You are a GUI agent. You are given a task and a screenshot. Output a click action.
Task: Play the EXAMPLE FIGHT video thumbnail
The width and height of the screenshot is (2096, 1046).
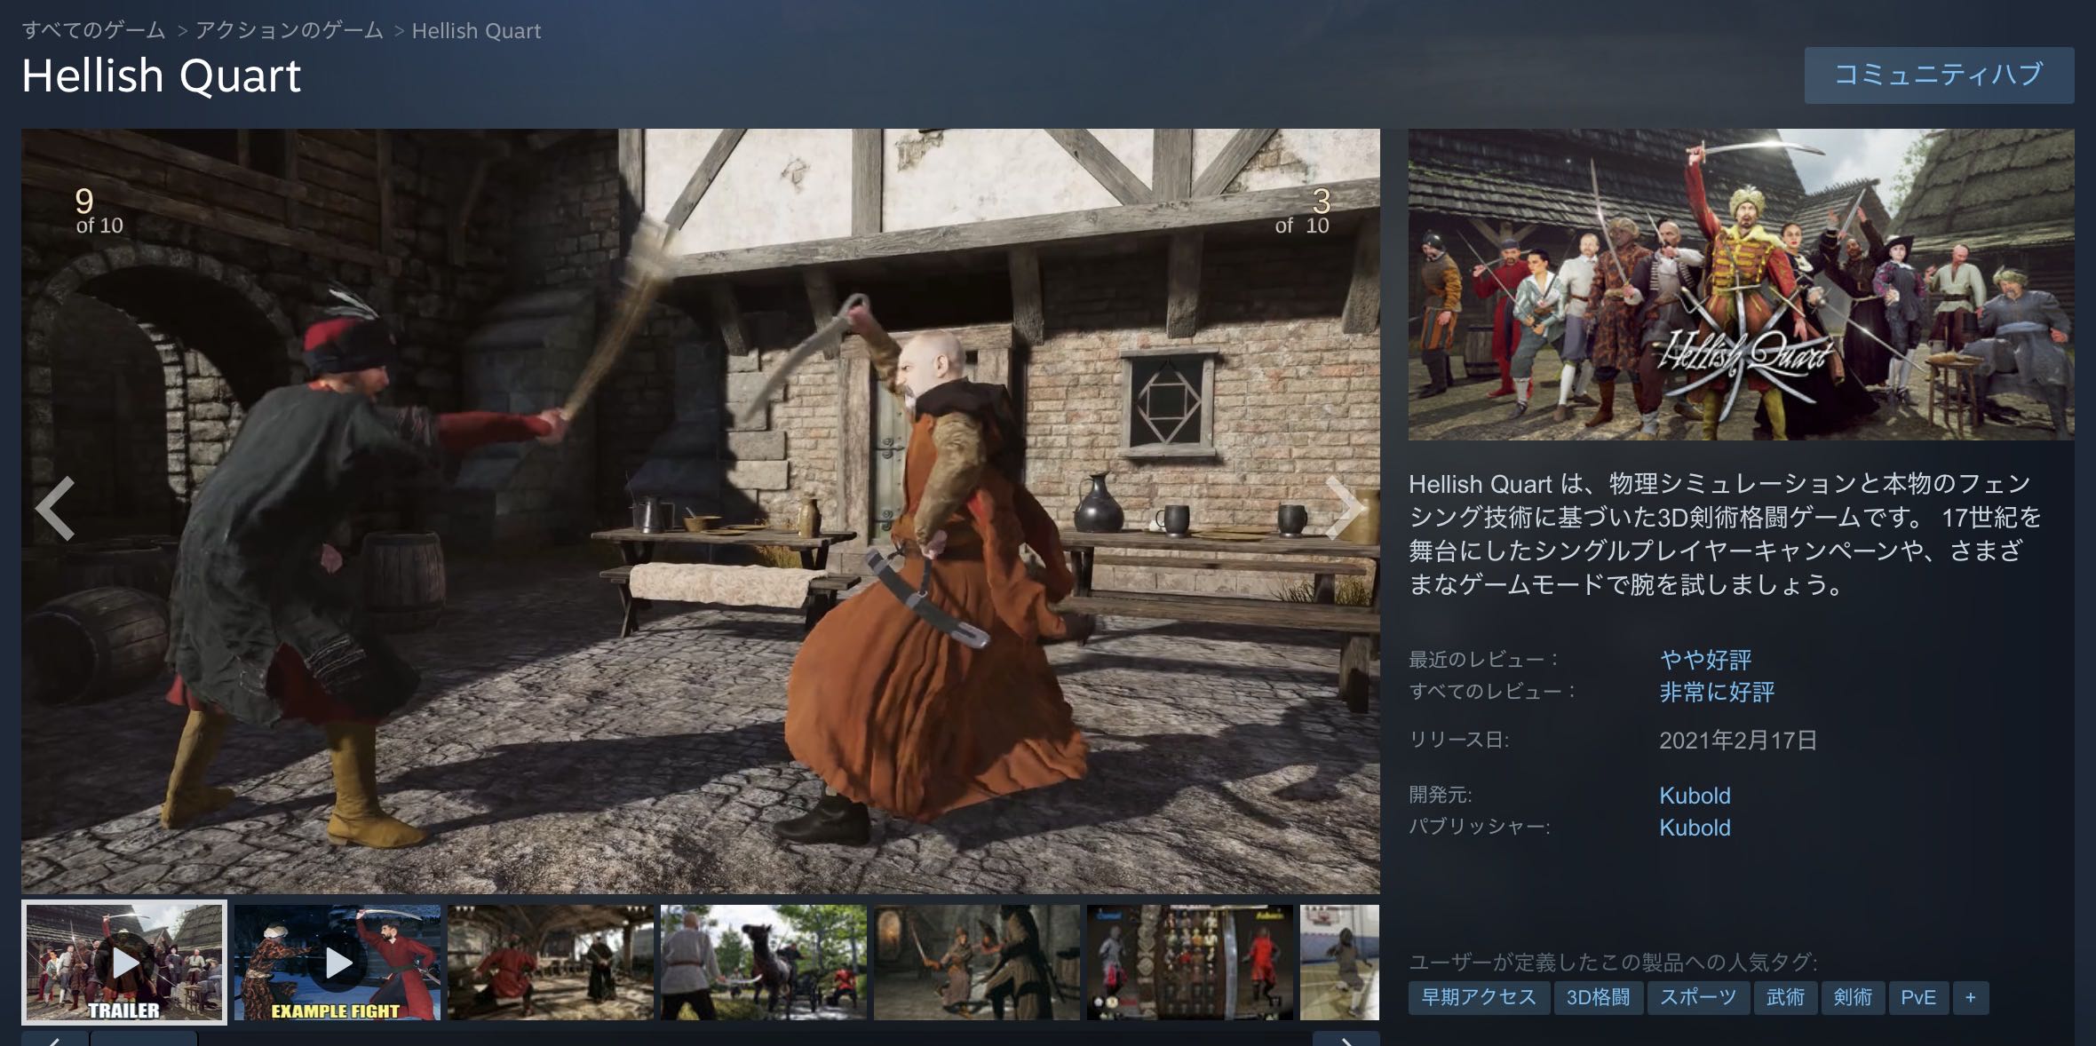click(337, 963)
